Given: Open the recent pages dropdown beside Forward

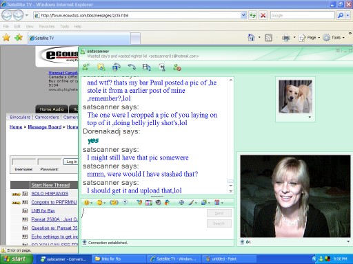Looking at the screenshot, I should (27, 15).
